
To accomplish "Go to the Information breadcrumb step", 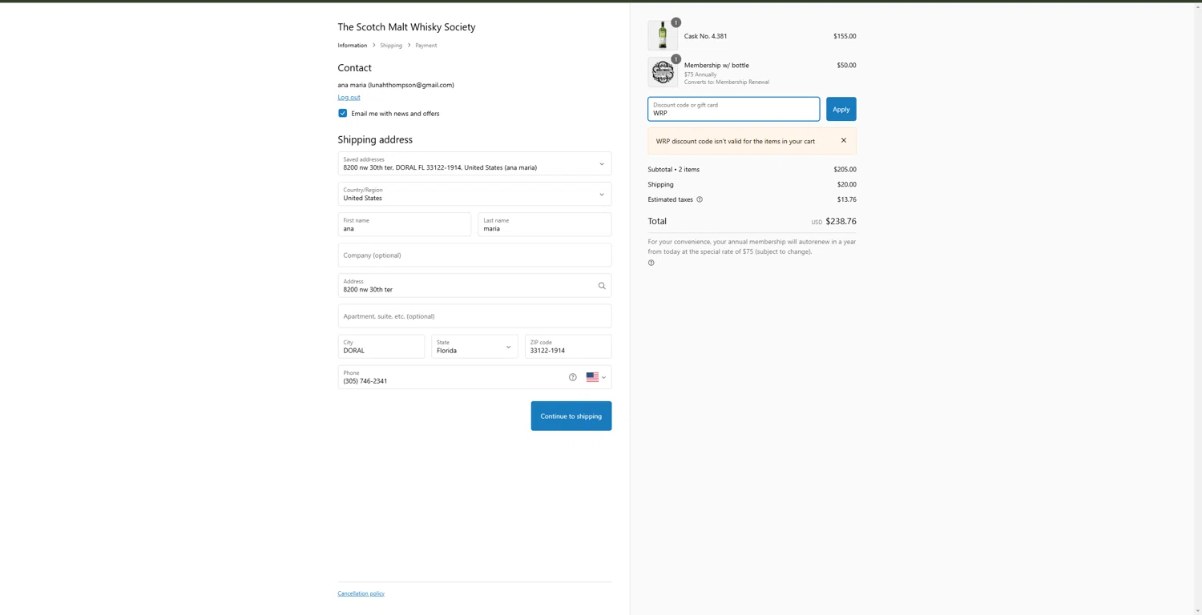I will click(x=353, y=46).
